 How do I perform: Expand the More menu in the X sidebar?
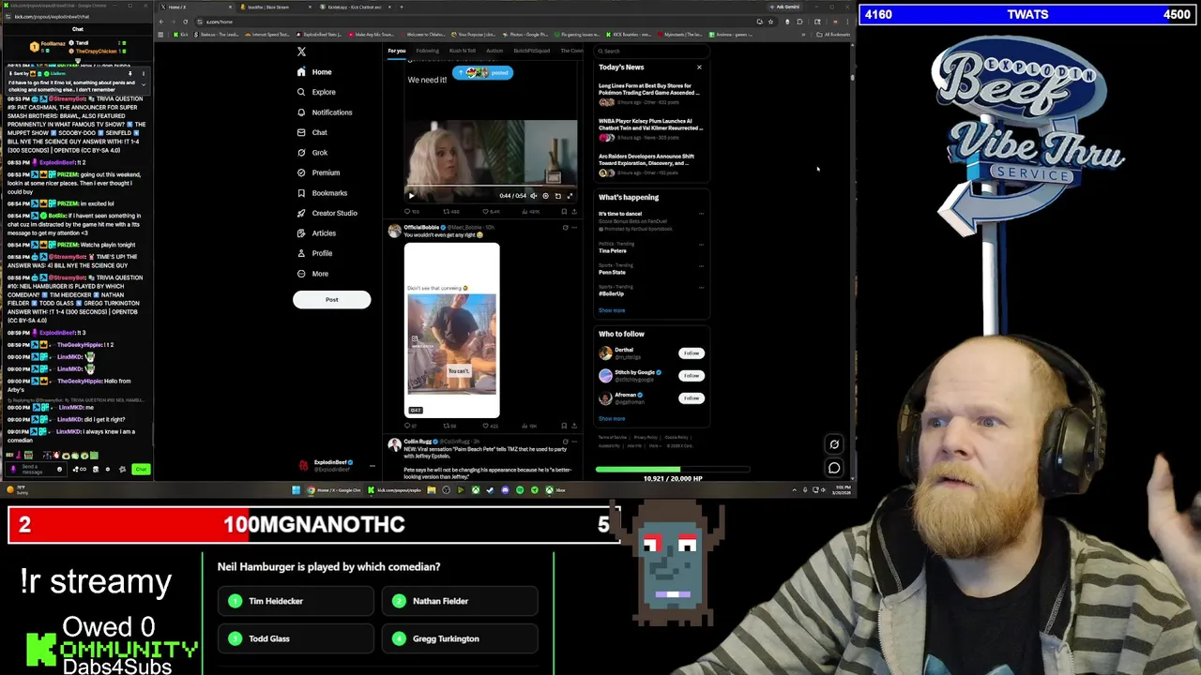pos(312,274)
